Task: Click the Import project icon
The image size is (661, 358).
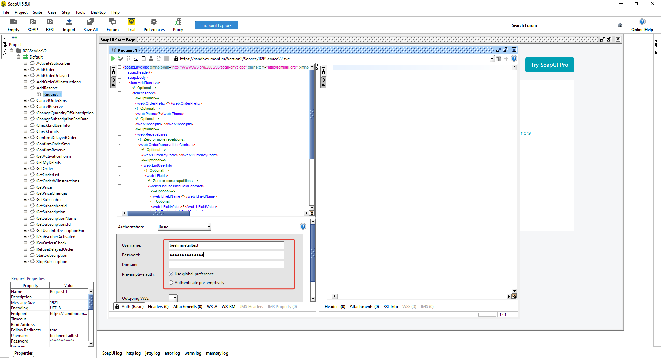Action: point(69,22)
